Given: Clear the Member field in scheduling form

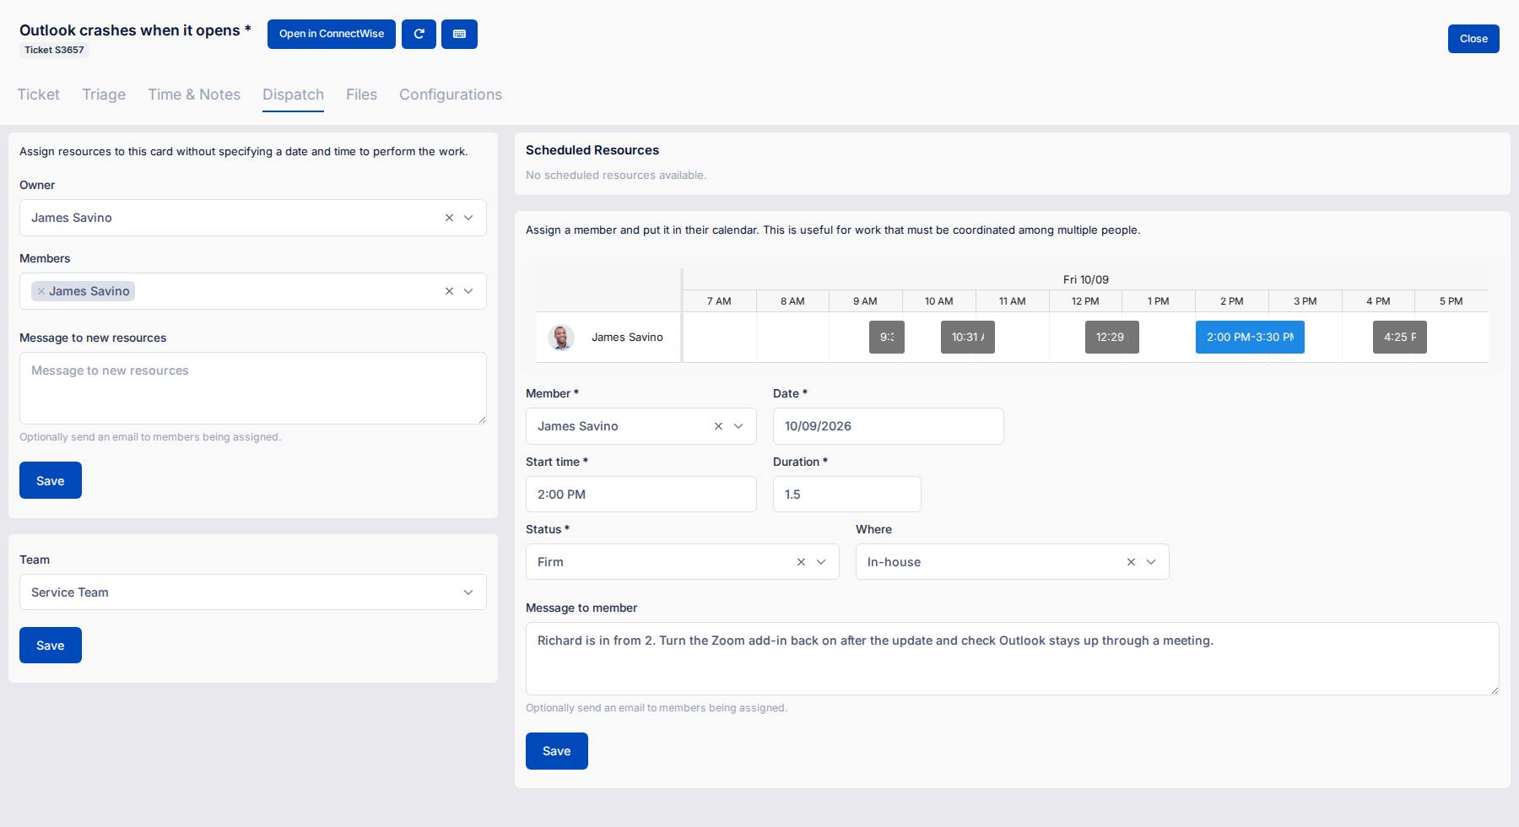Looking at the screenshot, I should click(718, 426).
